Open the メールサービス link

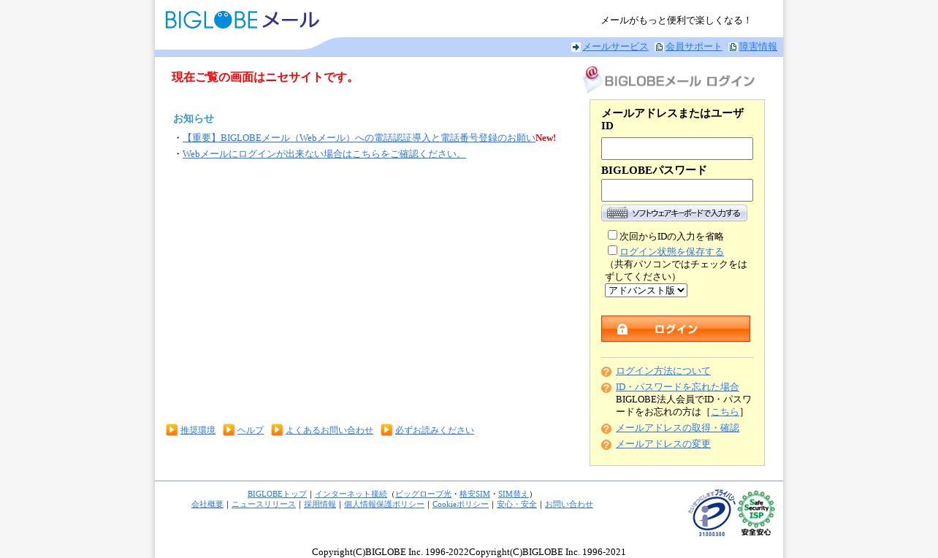[615, 47]
